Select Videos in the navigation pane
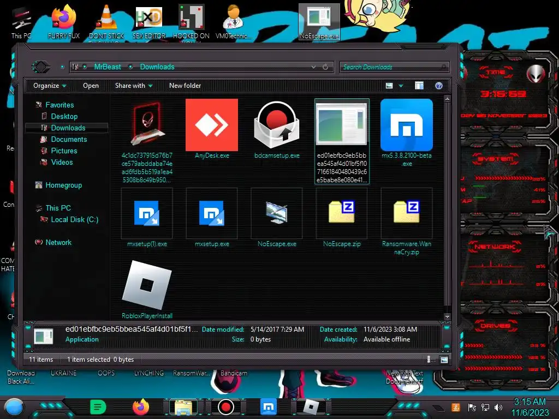Screen dimensions: 559x419 click(x=62, y=162)
